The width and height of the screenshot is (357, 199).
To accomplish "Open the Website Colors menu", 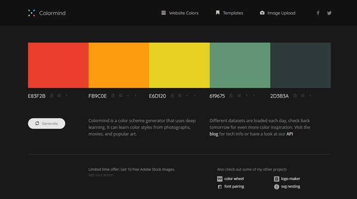I will [x=180, y=13].
